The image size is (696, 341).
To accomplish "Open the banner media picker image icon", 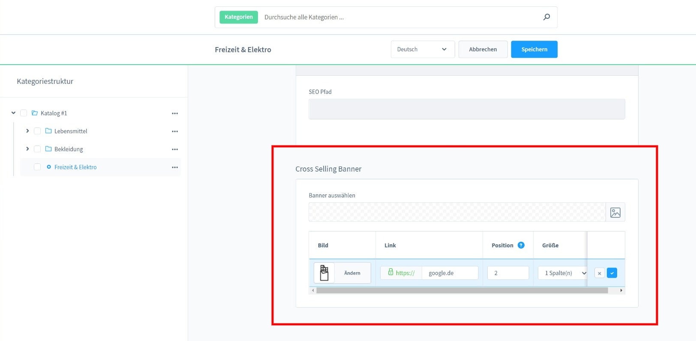I will pos(615,212).
